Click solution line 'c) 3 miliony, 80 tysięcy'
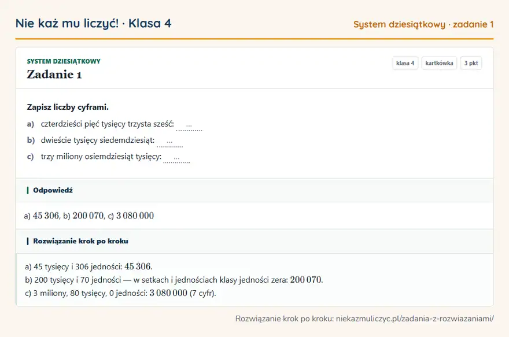 (x=120, y=293)
